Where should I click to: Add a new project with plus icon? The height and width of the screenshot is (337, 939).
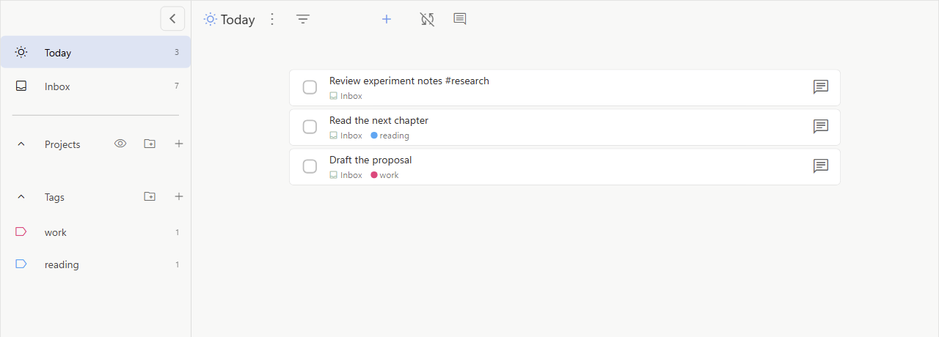coord(179,144)
